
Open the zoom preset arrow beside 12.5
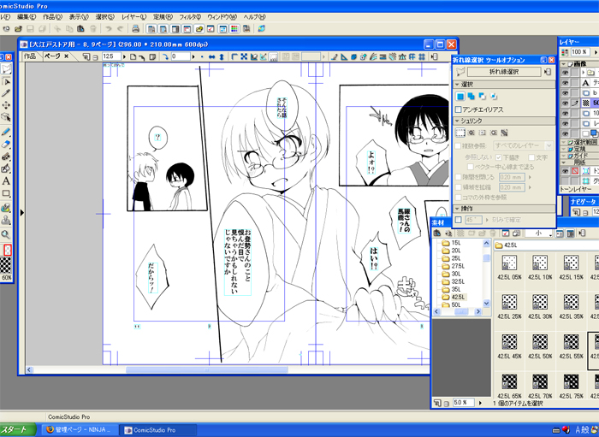pyautogui.click(x=125, y=56)
